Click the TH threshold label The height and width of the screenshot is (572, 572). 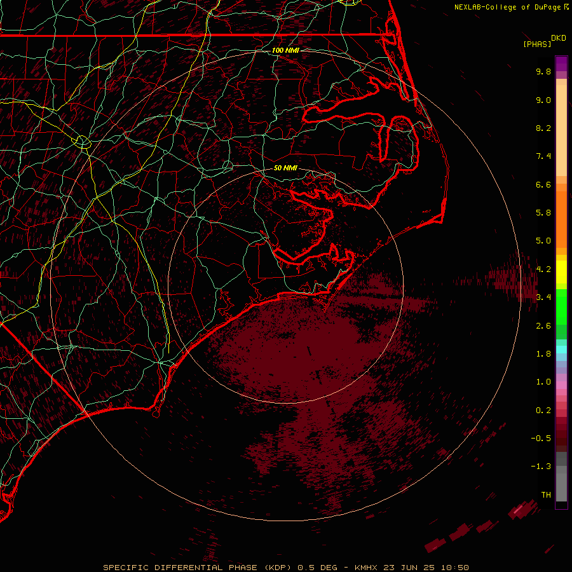546,495
